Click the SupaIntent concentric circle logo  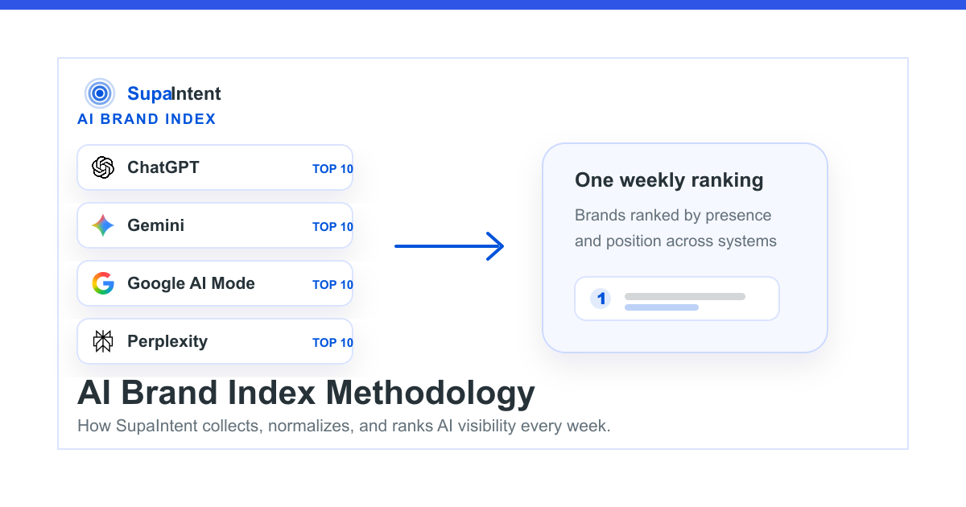100,93
